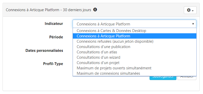Click the Sauvegarder button
Screen dimensions: 203x94
163,78
